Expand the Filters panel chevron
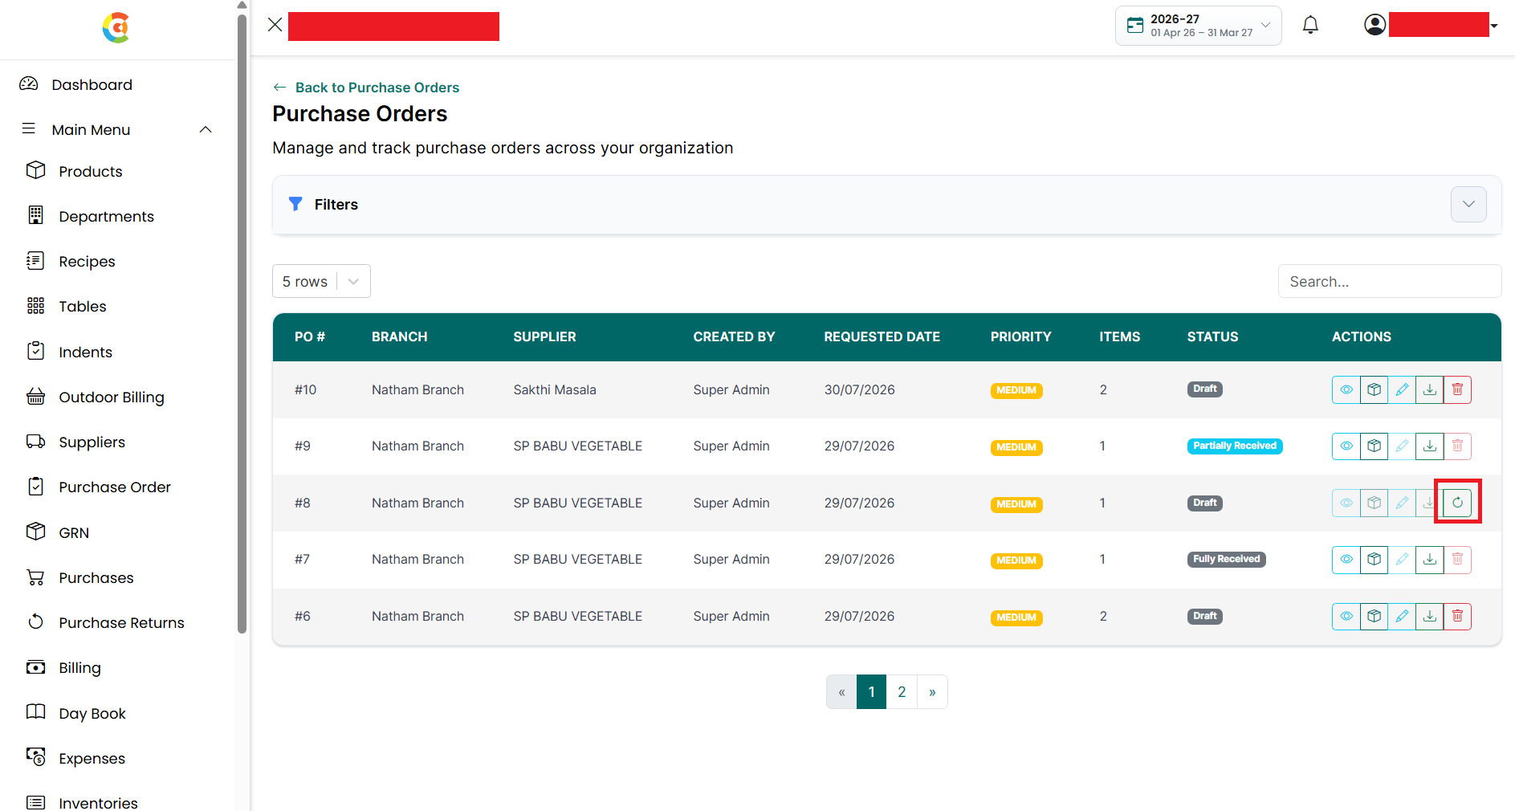The height and width of the screenshot is (811, 1515). point(1468,204)
